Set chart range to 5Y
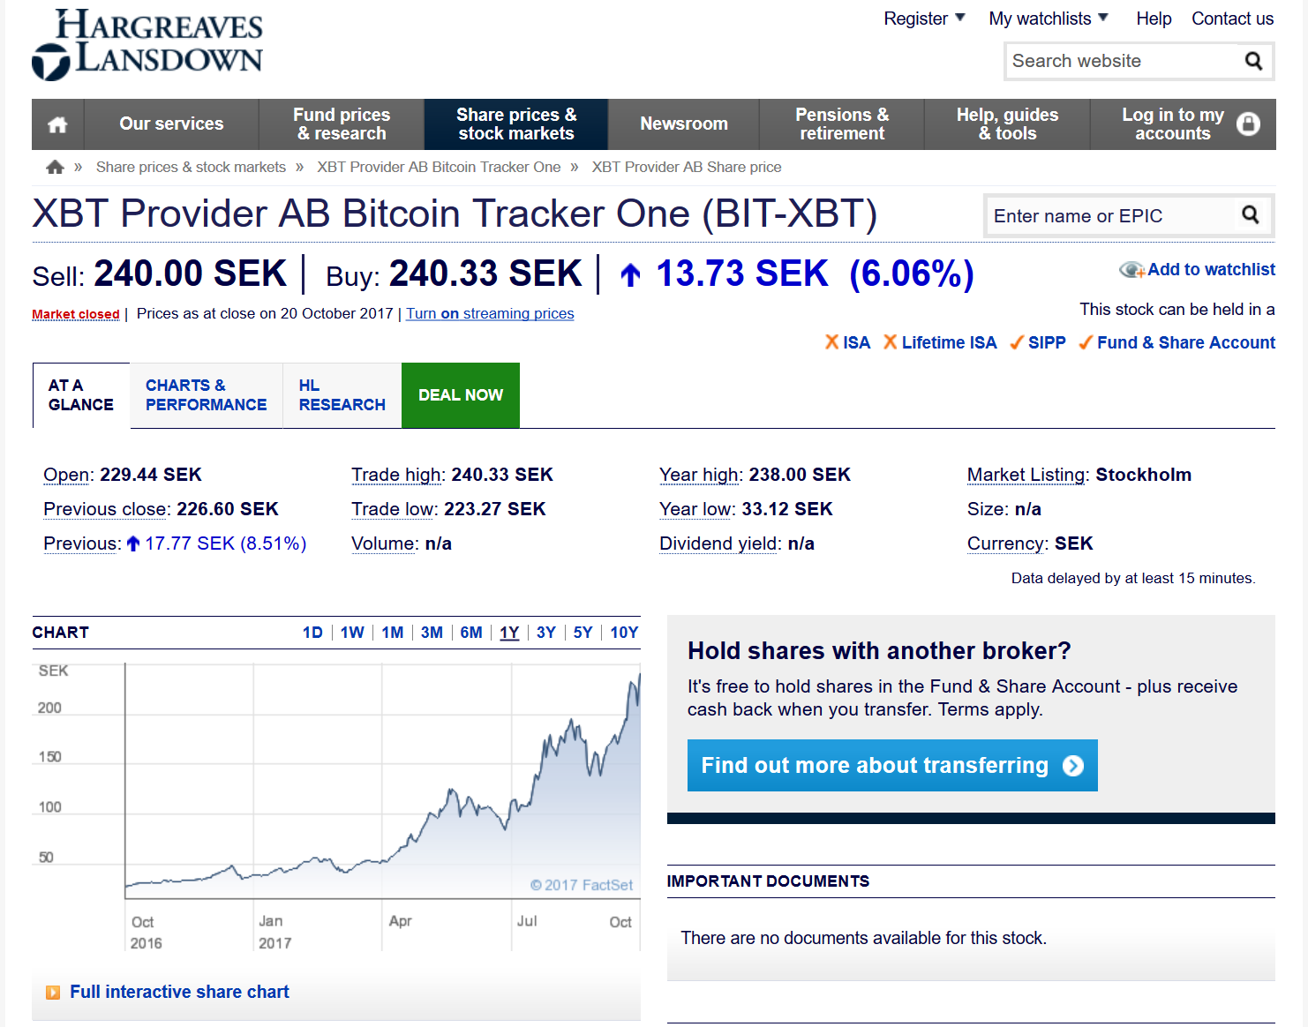This screenshot has height=1027, width=1308. click(x=583, y=633)
